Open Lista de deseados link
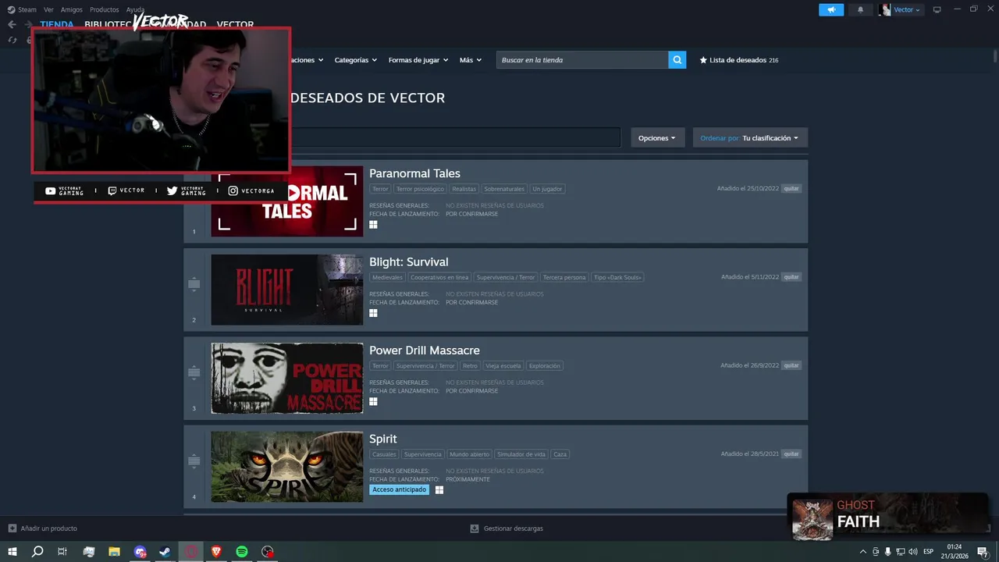This screenshot has width=999, height=562. [x=739, y=60]
